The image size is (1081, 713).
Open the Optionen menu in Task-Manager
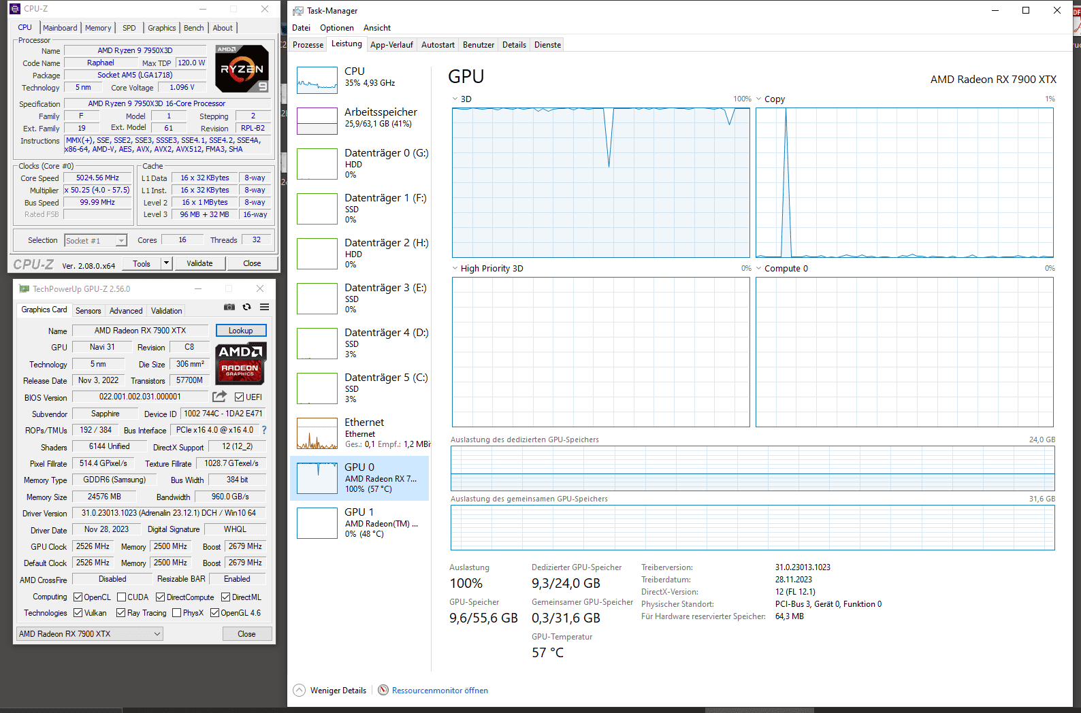(x=337, y=28)
